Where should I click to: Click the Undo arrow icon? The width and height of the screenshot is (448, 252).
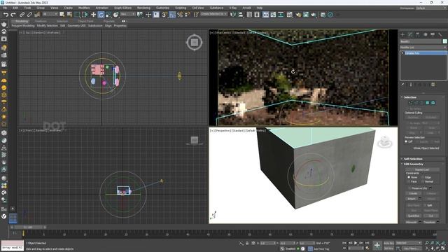6,15
